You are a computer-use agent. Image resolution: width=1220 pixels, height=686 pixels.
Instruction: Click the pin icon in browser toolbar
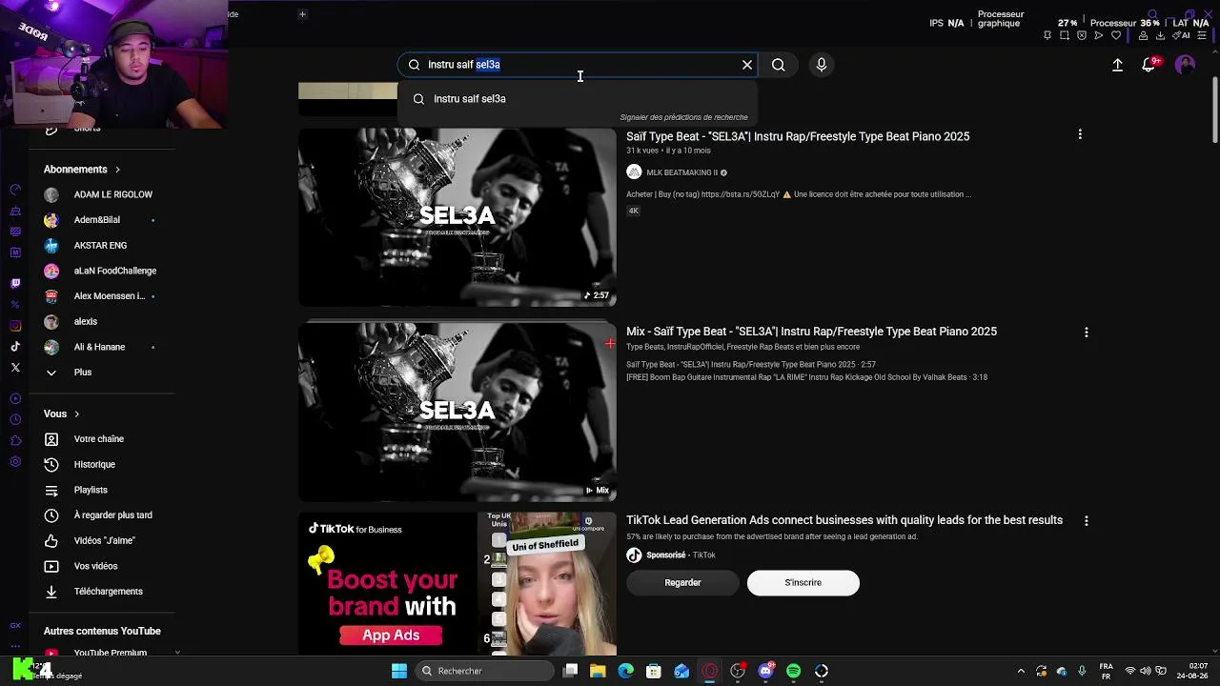point(1047,35)
